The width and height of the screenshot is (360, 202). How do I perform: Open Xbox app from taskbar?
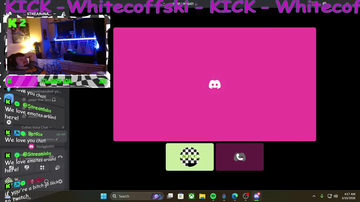(x=192, y=196)
